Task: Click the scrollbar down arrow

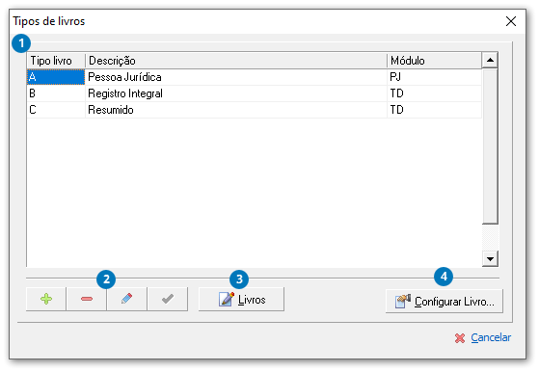Action: tap(490, 258)
